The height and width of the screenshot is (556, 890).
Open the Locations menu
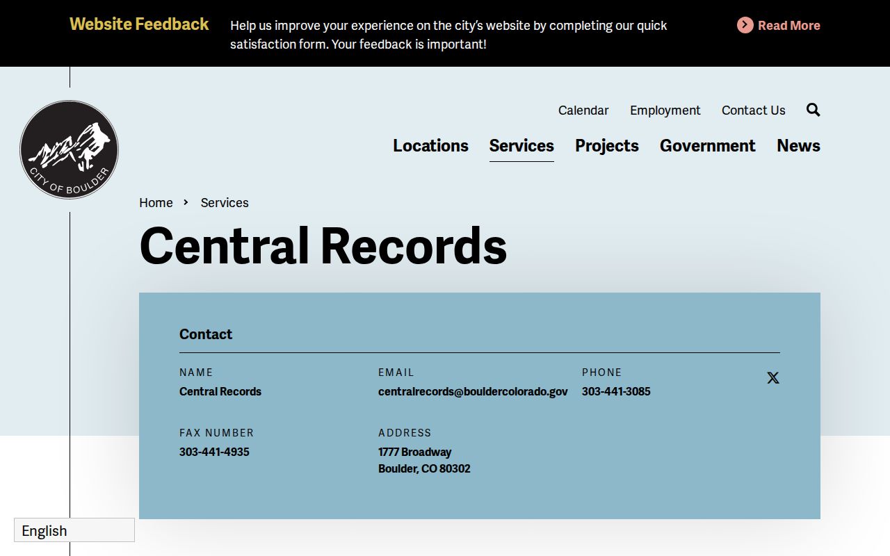coord(430,145)
